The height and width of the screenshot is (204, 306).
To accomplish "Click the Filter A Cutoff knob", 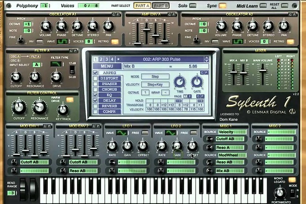I will 16,77.
